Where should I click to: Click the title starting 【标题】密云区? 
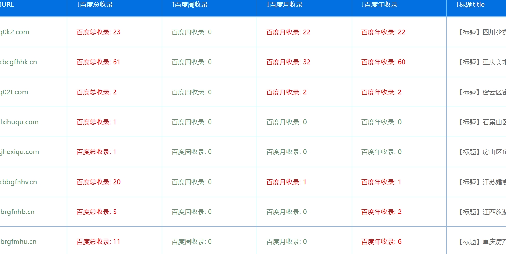[x=481, y=92]
